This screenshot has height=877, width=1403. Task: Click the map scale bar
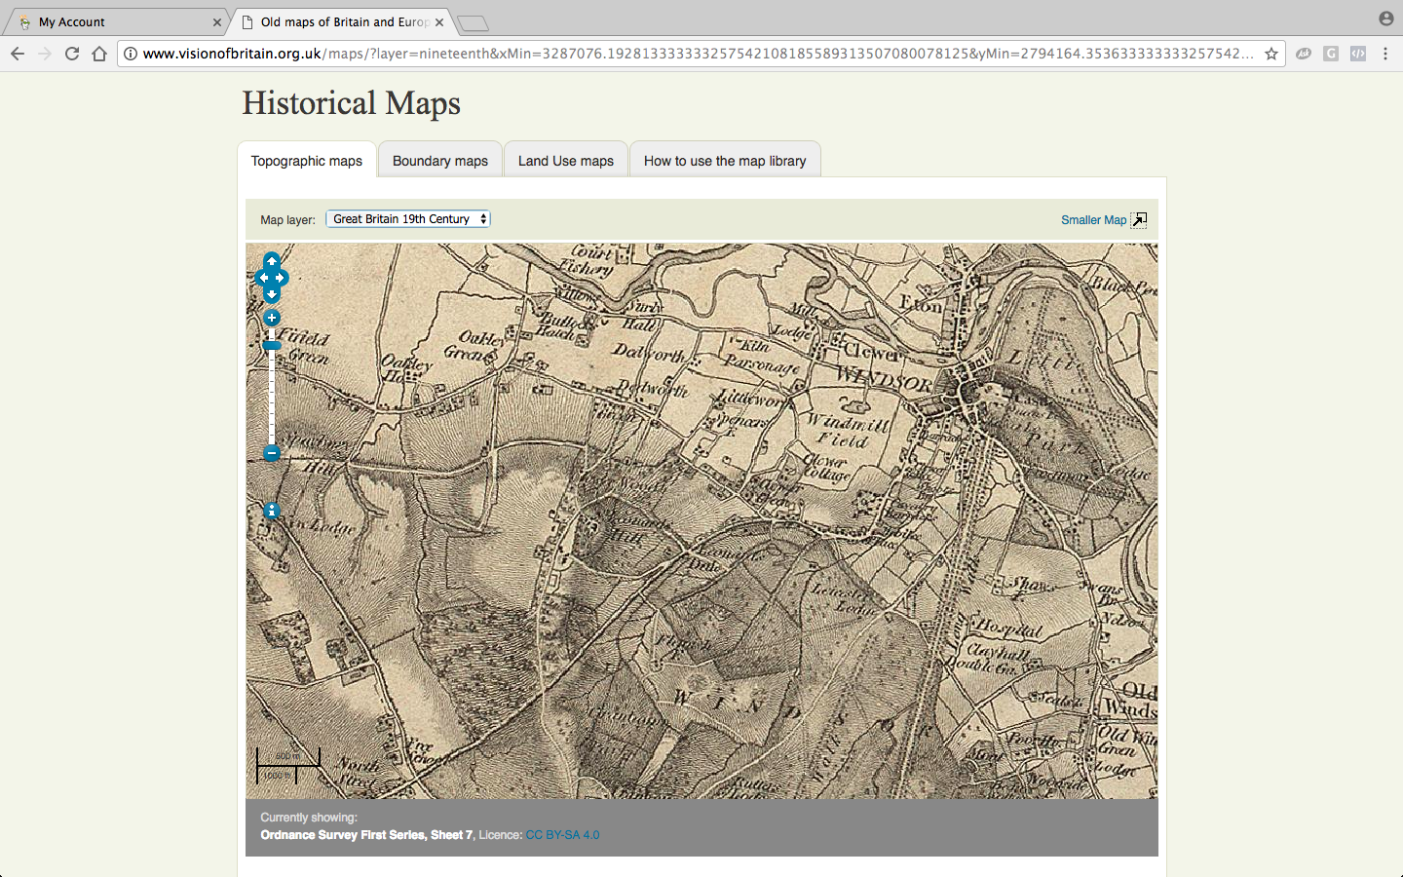[x=288, y=766]
